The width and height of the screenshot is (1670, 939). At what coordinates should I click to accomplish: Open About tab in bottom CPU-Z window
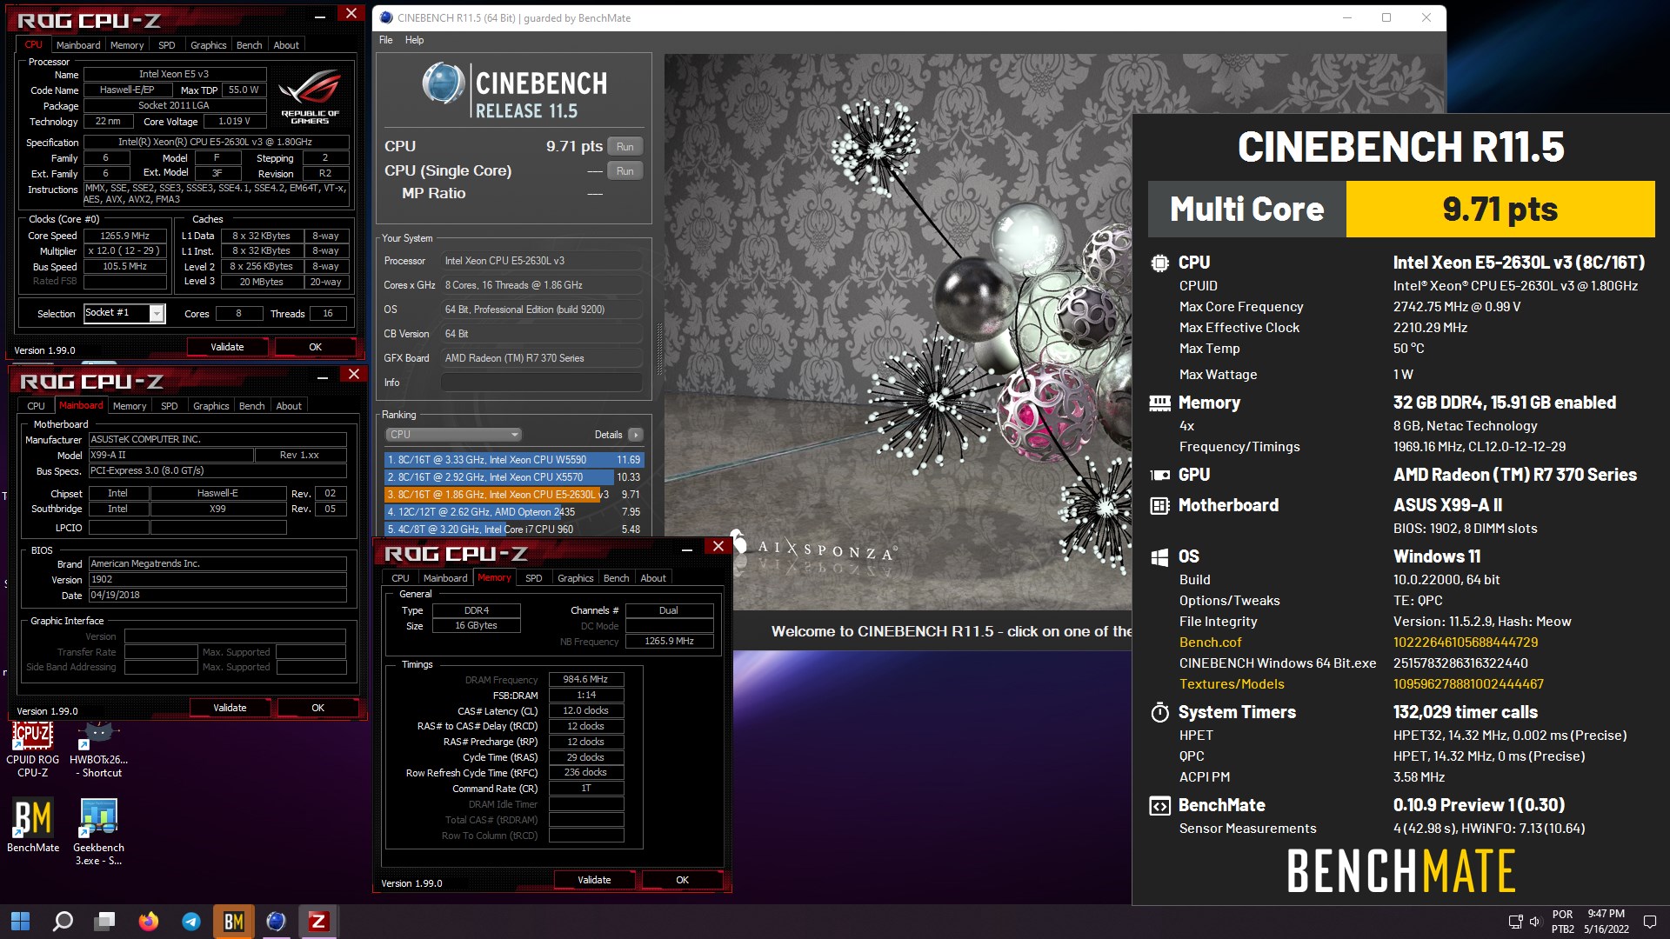click(x=653, y=577)
